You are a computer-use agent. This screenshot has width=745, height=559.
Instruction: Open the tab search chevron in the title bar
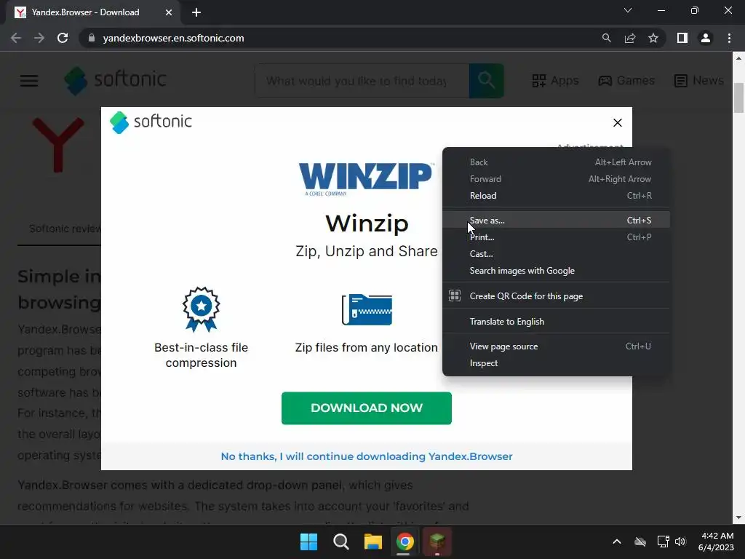point(628,10)
